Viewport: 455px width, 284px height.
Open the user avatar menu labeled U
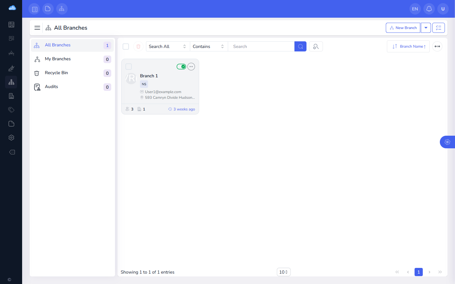[x=443, y=9]
